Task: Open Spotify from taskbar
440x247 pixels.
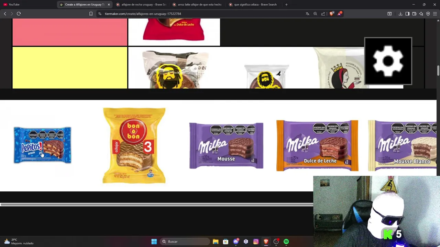Action: (286, 242)
